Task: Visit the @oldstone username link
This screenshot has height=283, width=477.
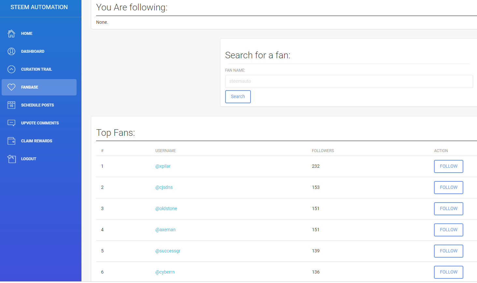Action: click(x=166, y=209)
